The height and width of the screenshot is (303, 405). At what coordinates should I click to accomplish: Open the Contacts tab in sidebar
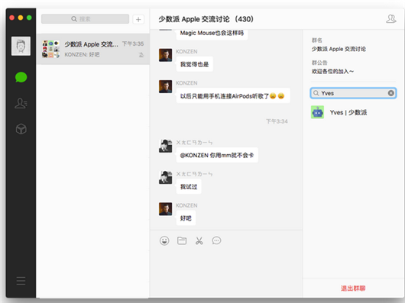tap(21, 103)
